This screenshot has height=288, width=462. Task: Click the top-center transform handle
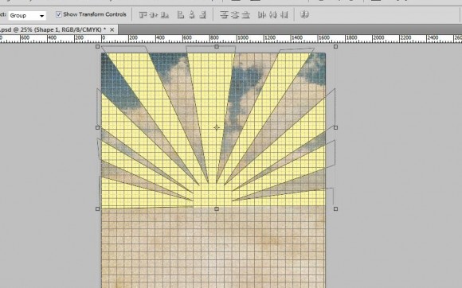[x=217, y=46]
